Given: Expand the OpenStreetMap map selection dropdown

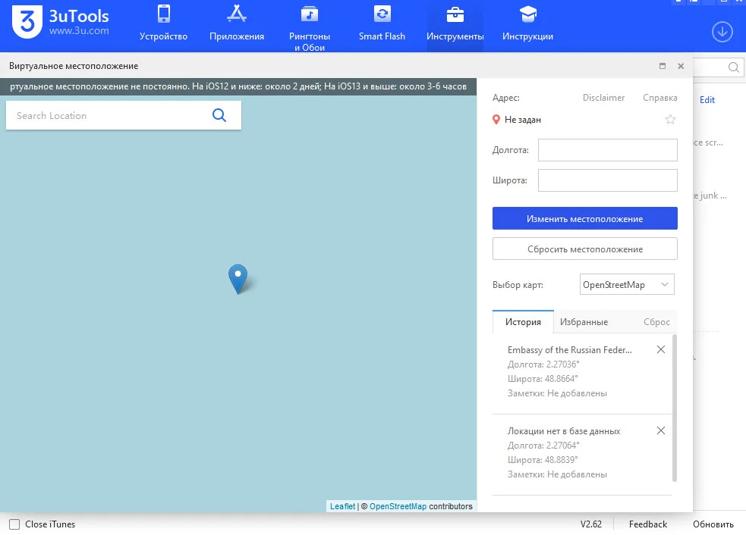Looking at the screenshot, I should tap(627, 285).
